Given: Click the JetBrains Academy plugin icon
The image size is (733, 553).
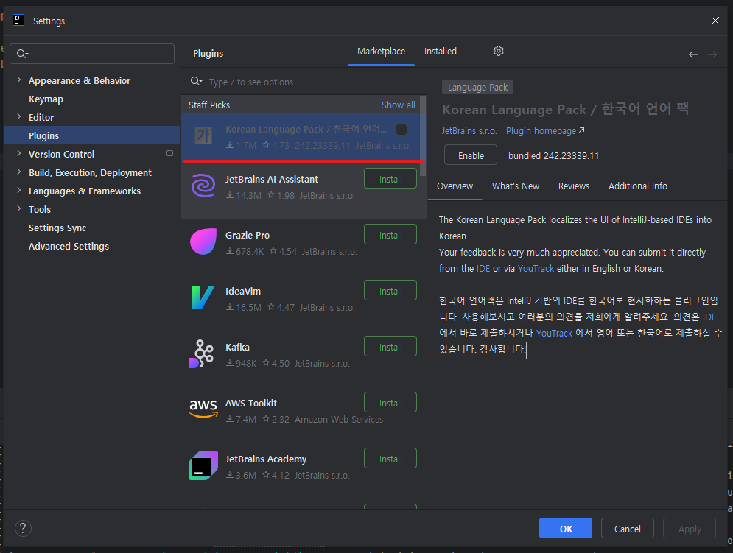Looking at the screenshot, I should (x=203, y=465).
